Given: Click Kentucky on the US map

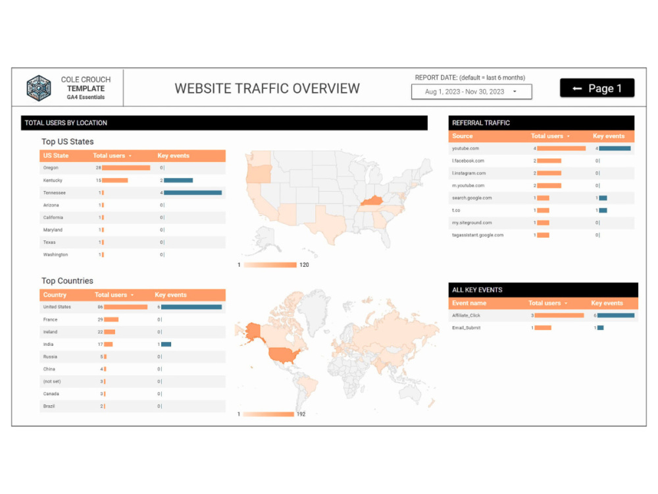Looking at the screenshot, I should [x=372, y=202].
